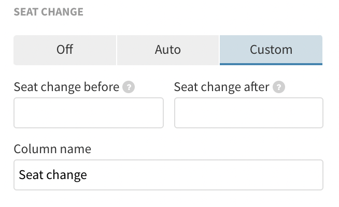Click question mark icon beside Seat change before
The image size is (339, 207).
pyautogui.click(x=129, y=87)
